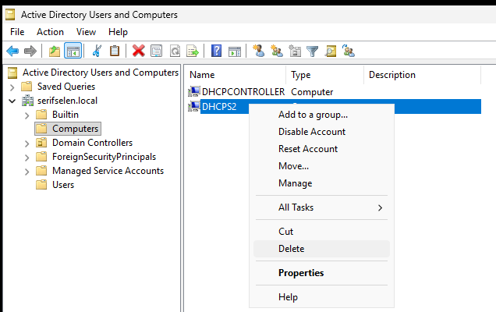
Task: Sort by the Name column header
Action: coord(235,75)
